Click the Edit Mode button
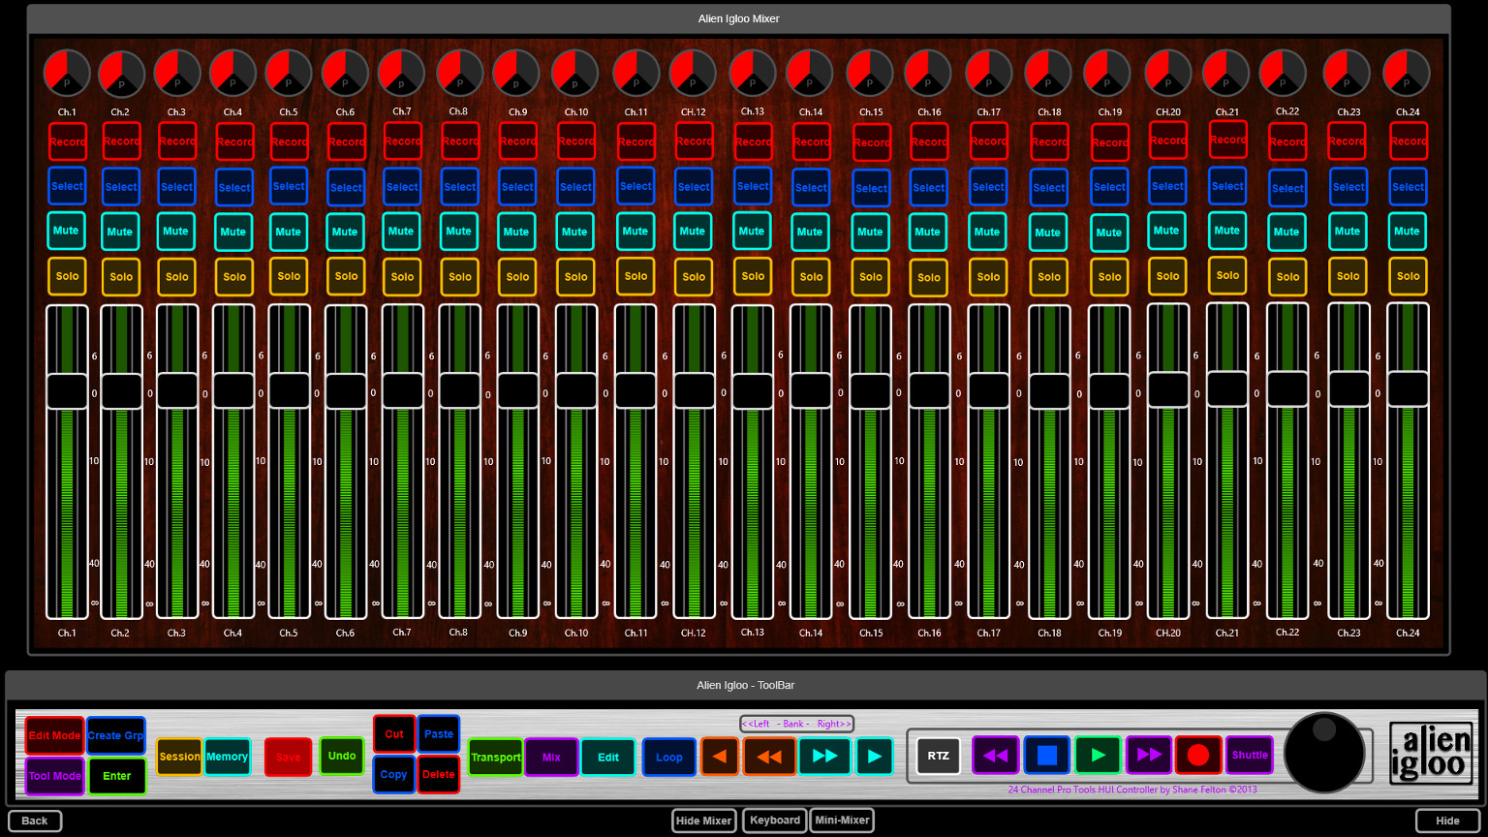Screen dimensions: 1488x837 click(54, 735)
